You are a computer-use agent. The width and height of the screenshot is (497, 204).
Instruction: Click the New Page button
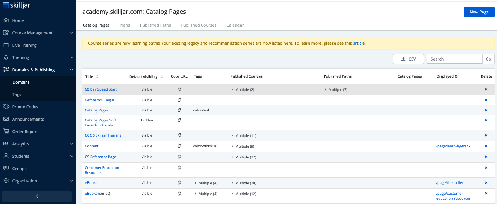479,12
